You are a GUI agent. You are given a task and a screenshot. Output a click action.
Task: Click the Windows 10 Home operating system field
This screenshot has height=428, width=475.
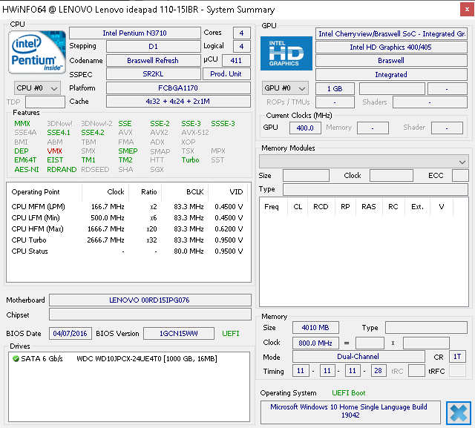pyautogui.click(x=350, y=412)
